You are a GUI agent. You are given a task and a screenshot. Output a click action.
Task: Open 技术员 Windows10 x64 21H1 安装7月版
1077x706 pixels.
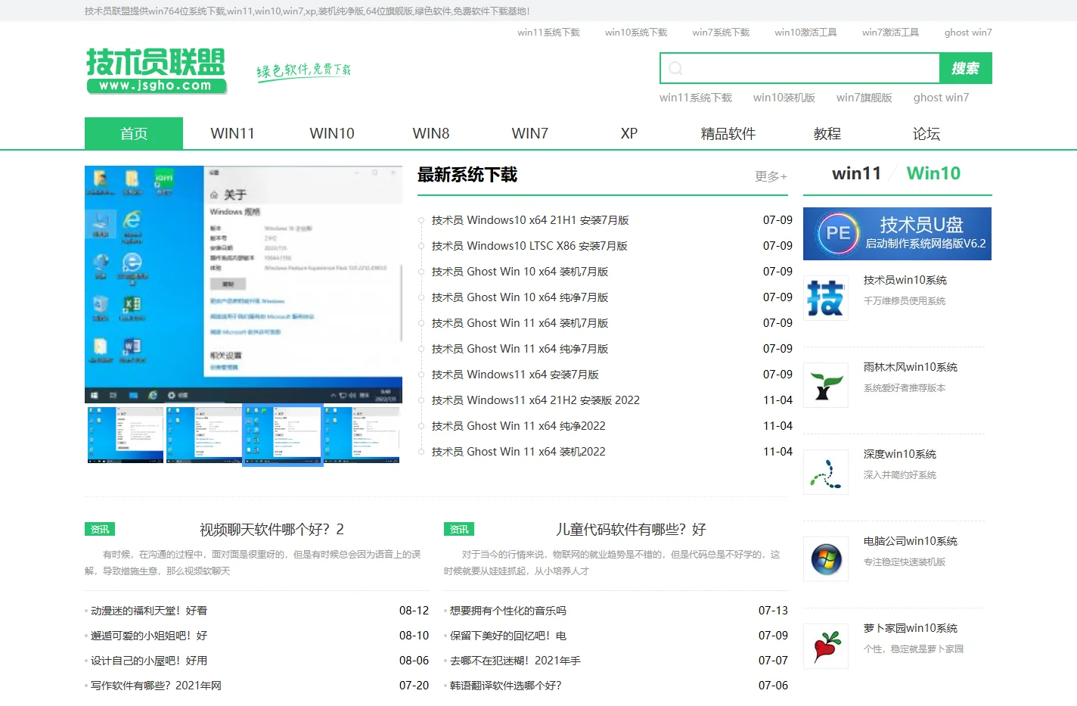pyautogui.click(x=530, y=220)
